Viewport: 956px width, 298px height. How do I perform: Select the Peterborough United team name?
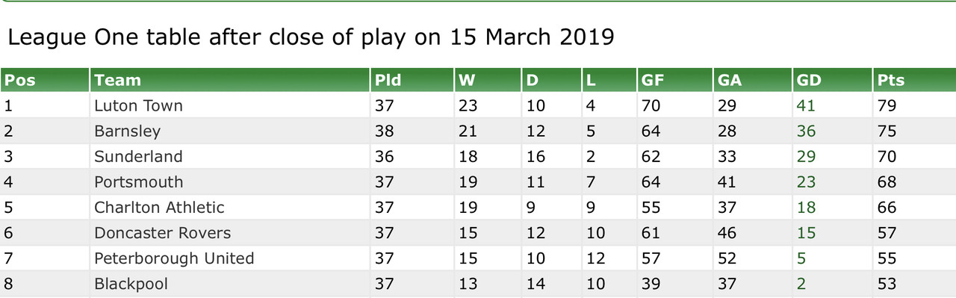(174, 258)
